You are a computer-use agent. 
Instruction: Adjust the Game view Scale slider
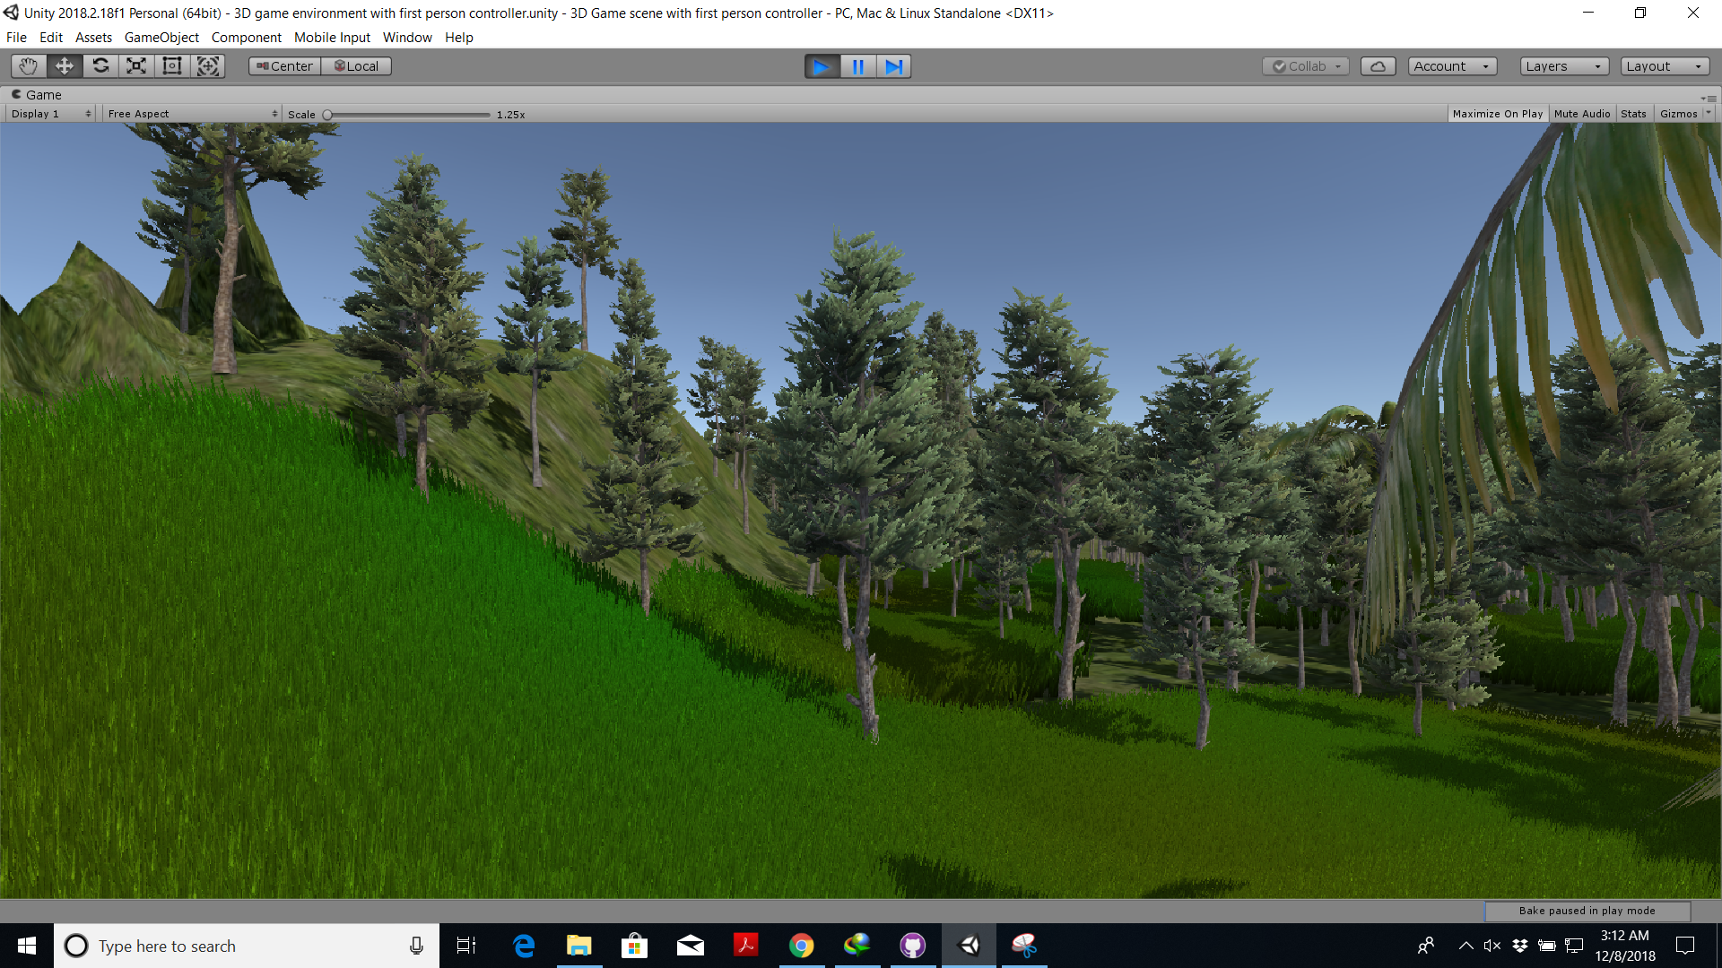pos(328,115)
